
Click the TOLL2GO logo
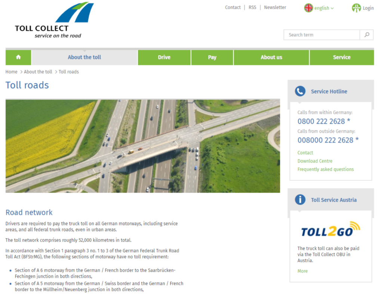click(x=330, y=230)
